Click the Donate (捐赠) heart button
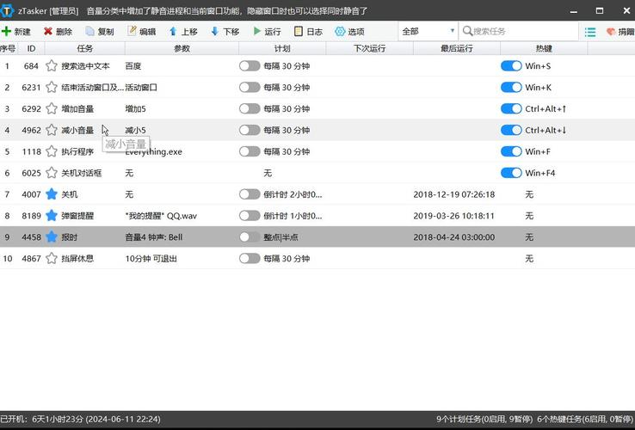The height and width of the screenshot is (430, 635). click(620, 32)
